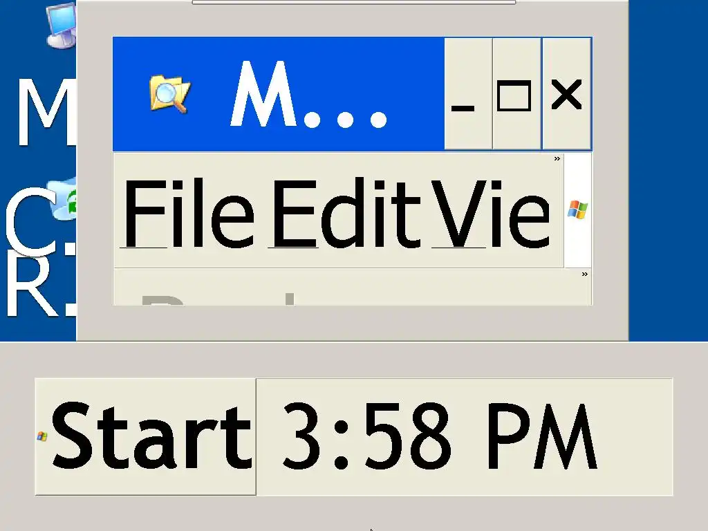
Task: Maximize the explorer window
Action: (517, 94)
